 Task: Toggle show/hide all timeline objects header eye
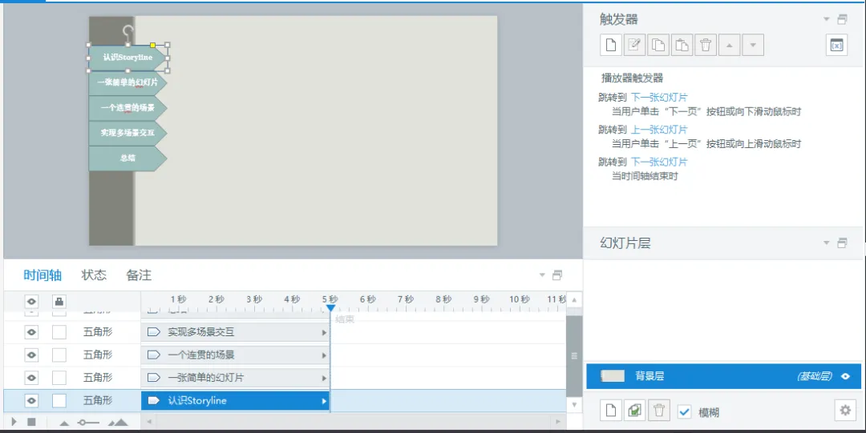[x=31, y=301]
